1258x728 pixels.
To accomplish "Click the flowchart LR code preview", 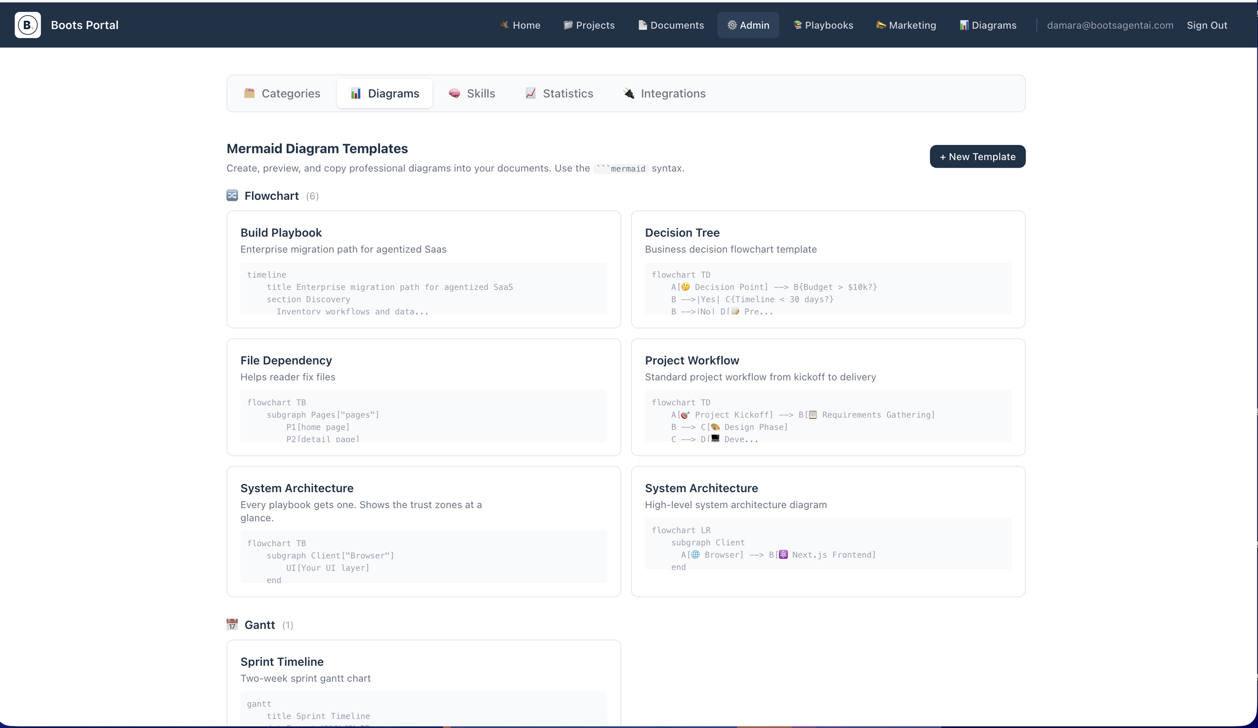I will click(x=828, y=544).
